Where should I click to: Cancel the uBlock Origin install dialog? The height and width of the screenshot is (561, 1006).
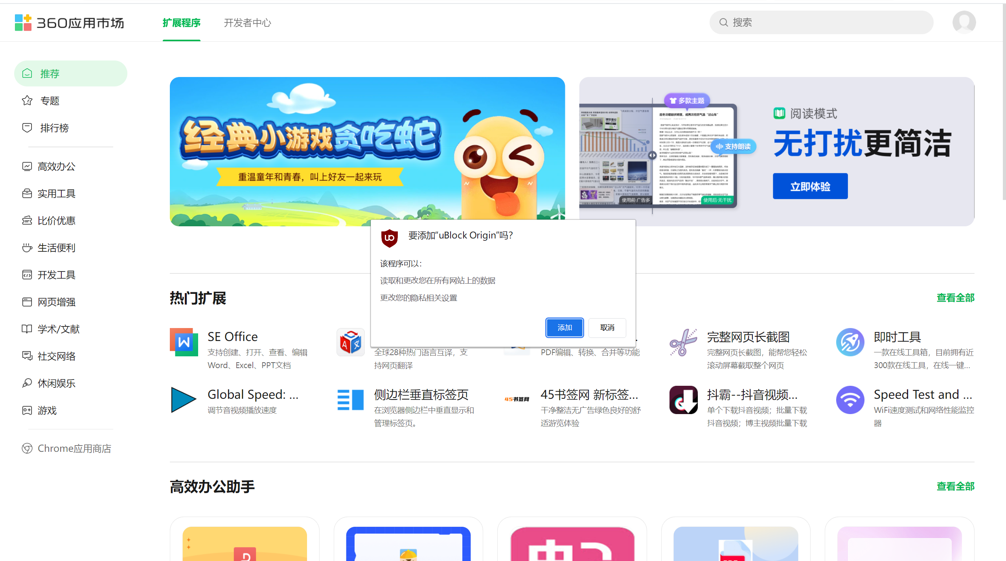click(607, 327)
